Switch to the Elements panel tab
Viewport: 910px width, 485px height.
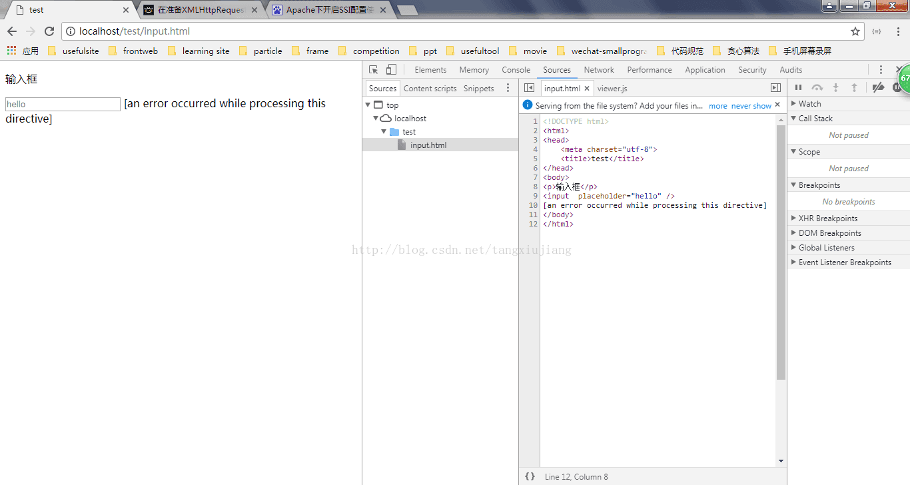coord(430,69)
